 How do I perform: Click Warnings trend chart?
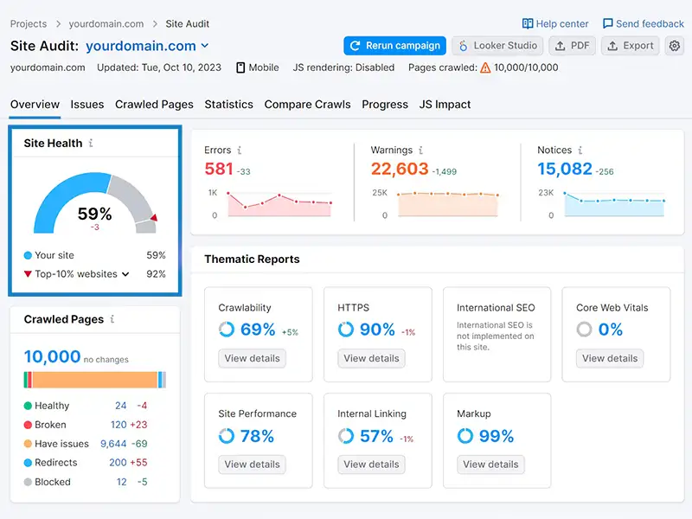point(447,205)
